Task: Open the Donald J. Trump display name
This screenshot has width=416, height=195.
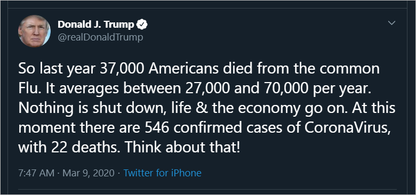Action: [96, 25]
